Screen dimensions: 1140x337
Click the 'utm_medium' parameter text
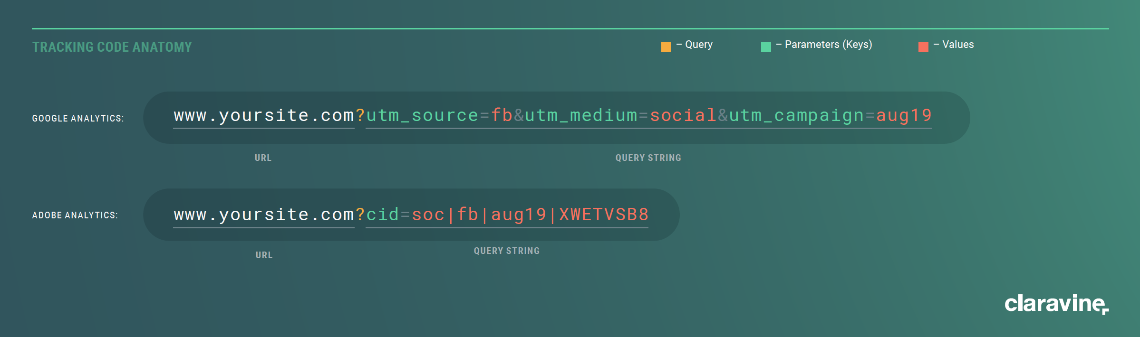[581, 115]
